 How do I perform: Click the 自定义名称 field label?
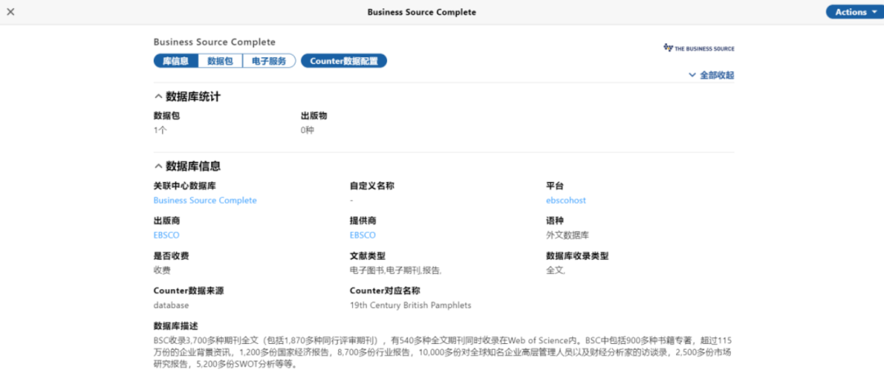point(372,185)
